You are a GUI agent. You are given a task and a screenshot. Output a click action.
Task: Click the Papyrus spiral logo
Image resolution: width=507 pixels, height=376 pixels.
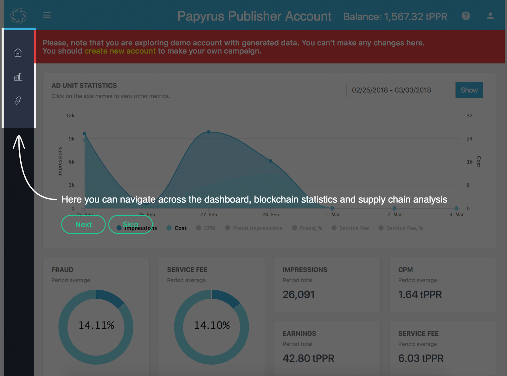pyautogui.click(x=18, y=16)
